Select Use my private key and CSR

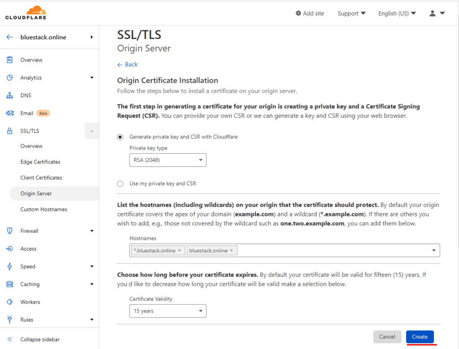pos(120,184)
